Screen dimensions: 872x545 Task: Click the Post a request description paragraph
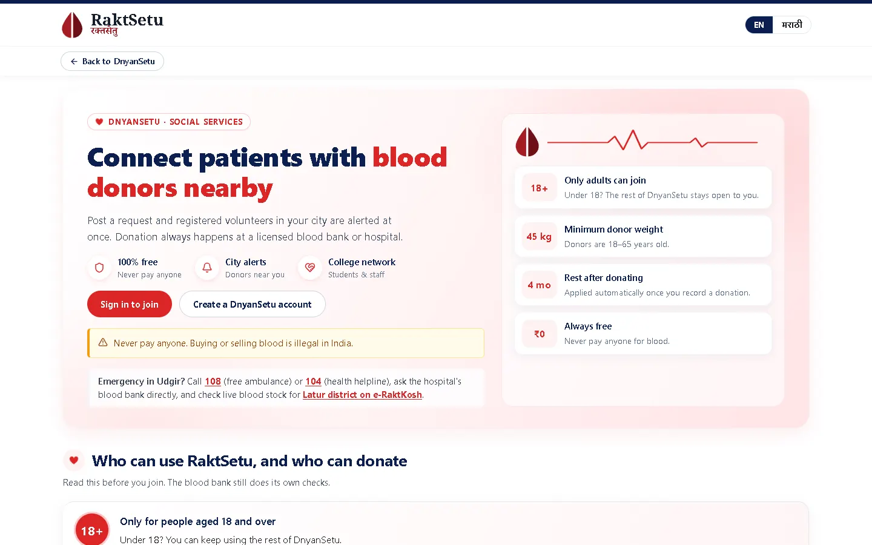pyautogui.click(x=245, y=229)
